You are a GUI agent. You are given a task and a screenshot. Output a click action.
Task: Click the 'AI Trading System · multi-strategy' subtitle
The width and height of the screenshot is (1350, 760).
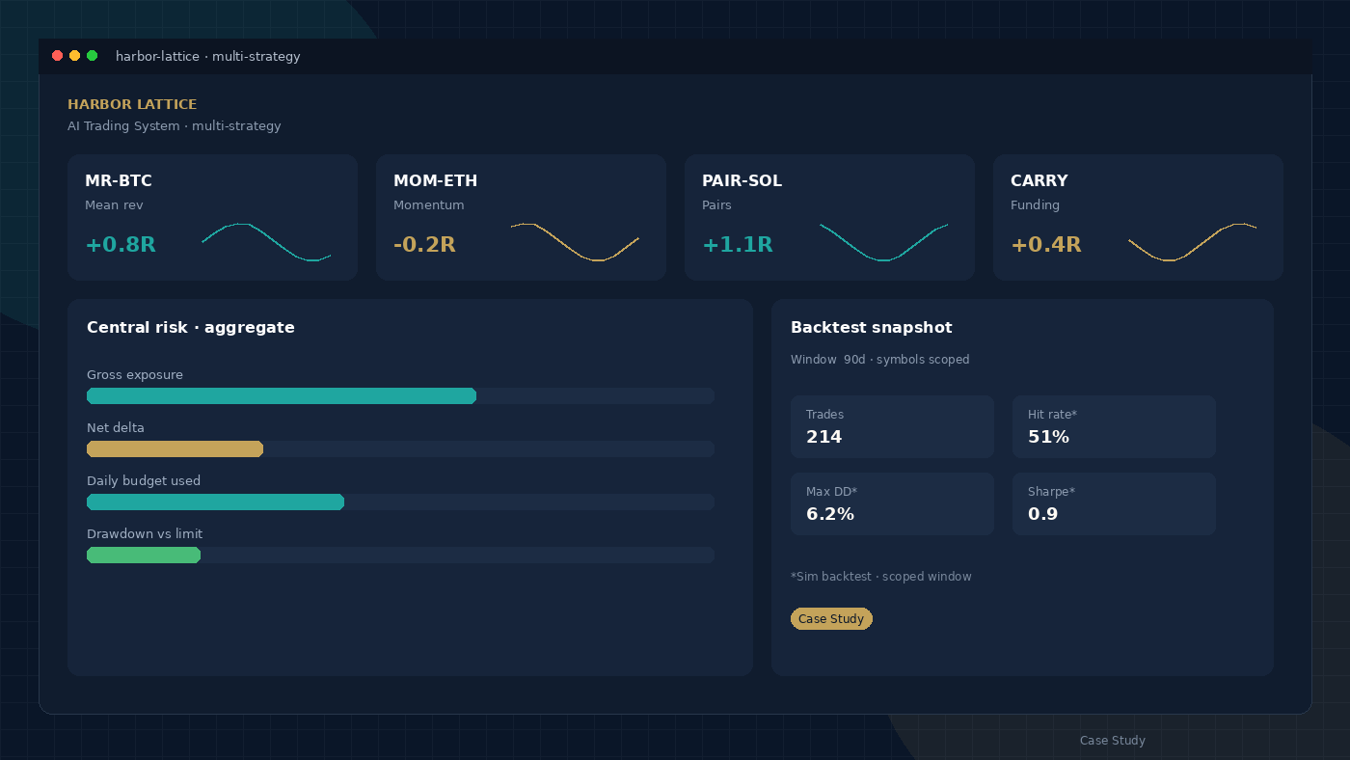pyautogui.click(x=175, y=126)
